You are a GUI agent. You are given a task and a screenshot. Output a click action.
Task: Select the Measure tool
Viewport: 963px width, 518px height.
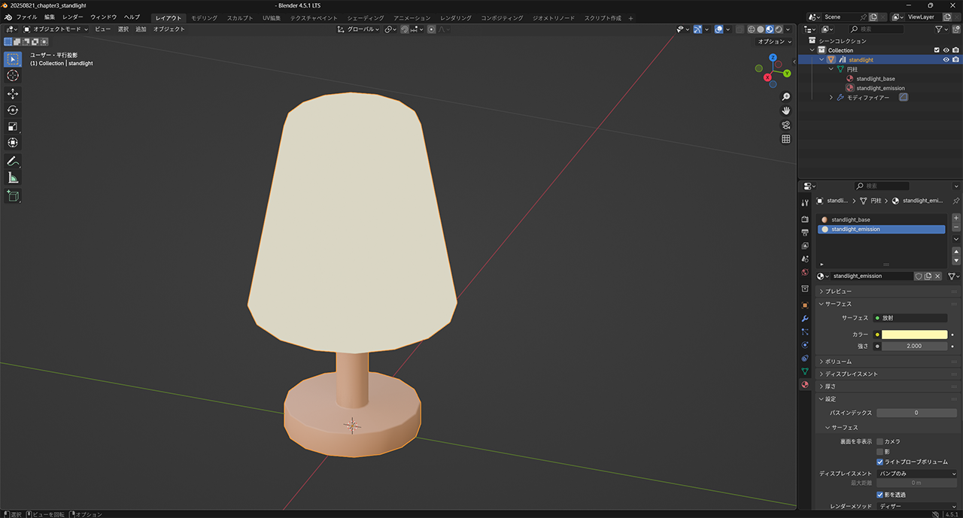coord(13,178)
